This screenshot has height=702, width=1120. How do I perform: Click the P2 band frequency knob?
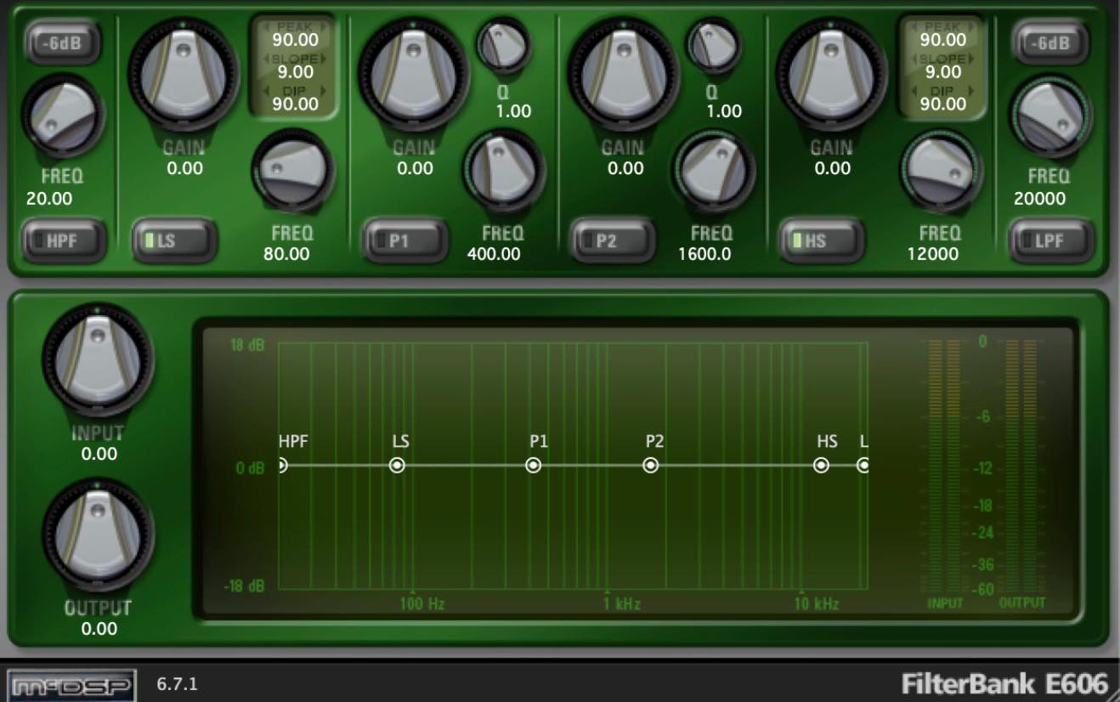click(x=712, y=171)
